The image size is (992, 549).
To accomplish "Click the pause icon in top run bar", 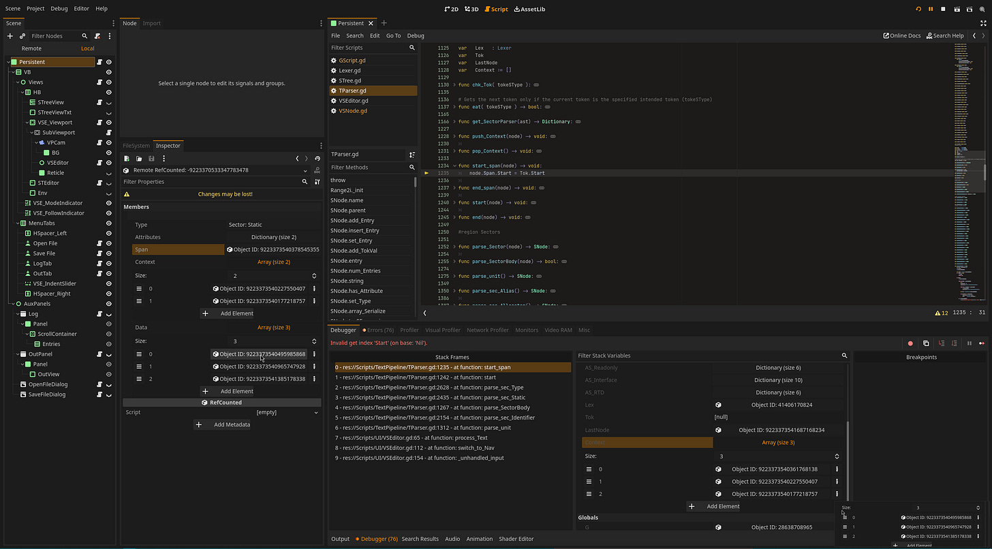I will pos(931,9).
